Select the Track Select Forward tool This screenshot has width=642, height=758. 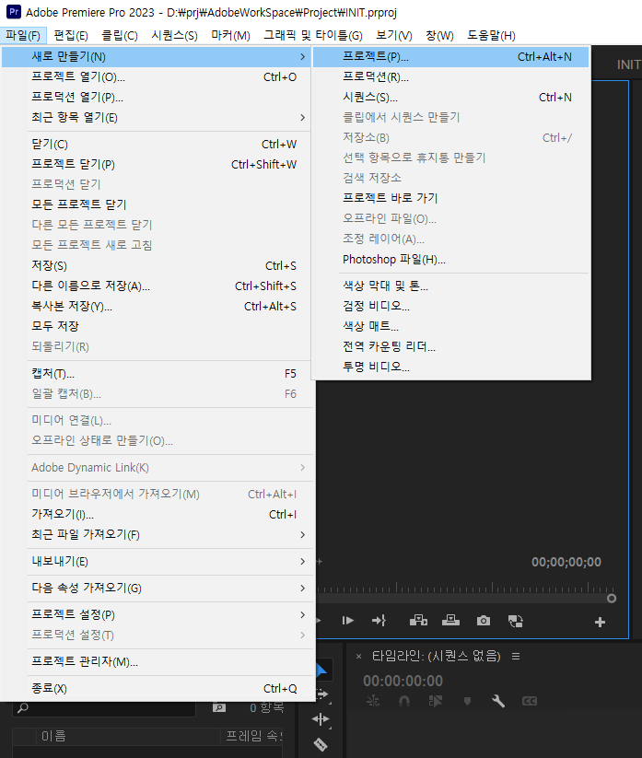tap(321, 694)
